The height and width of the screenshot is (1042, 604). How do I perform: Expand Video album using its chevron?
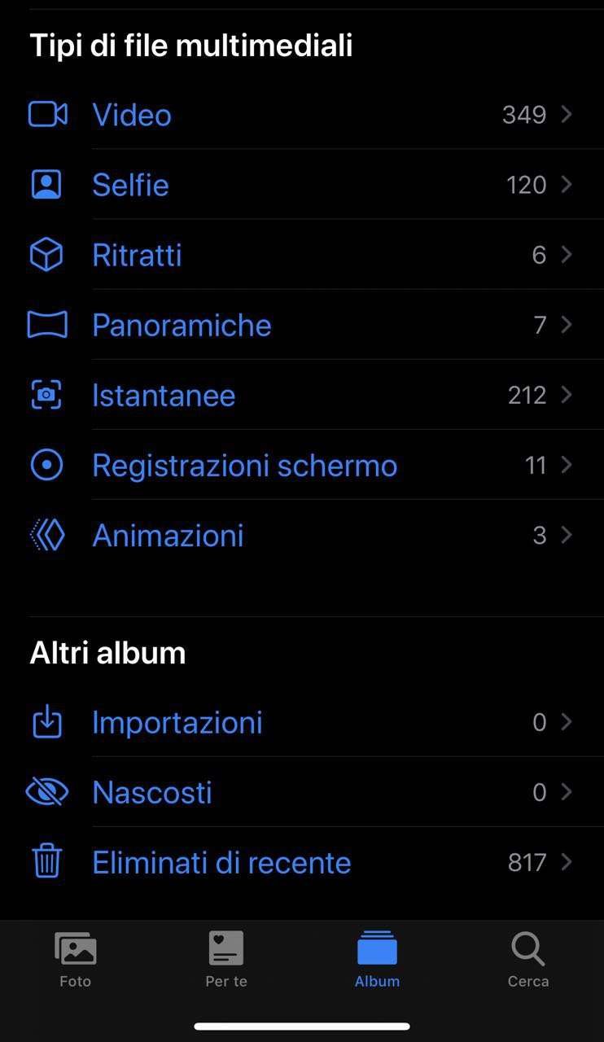[567, 115]
